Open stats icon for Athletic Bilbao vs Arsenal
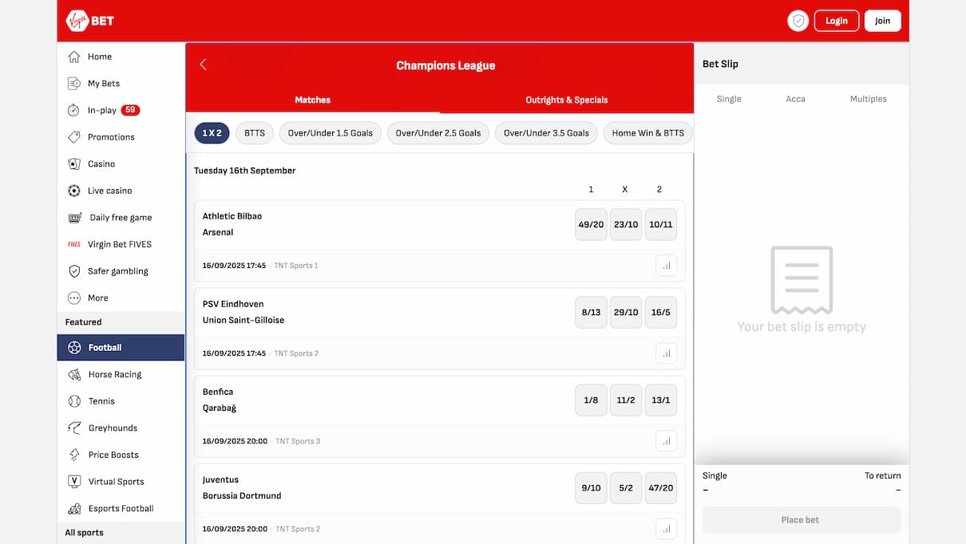This screenshot has height=544, width=966. click(666, 266)
